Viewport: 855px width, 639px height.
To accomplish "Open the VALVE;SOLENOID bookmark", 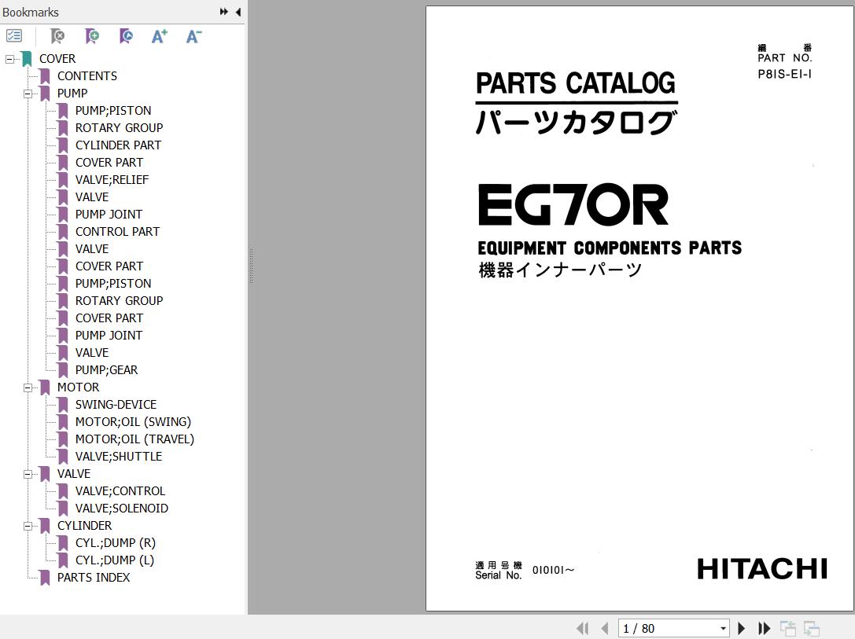I will [122, 509].
